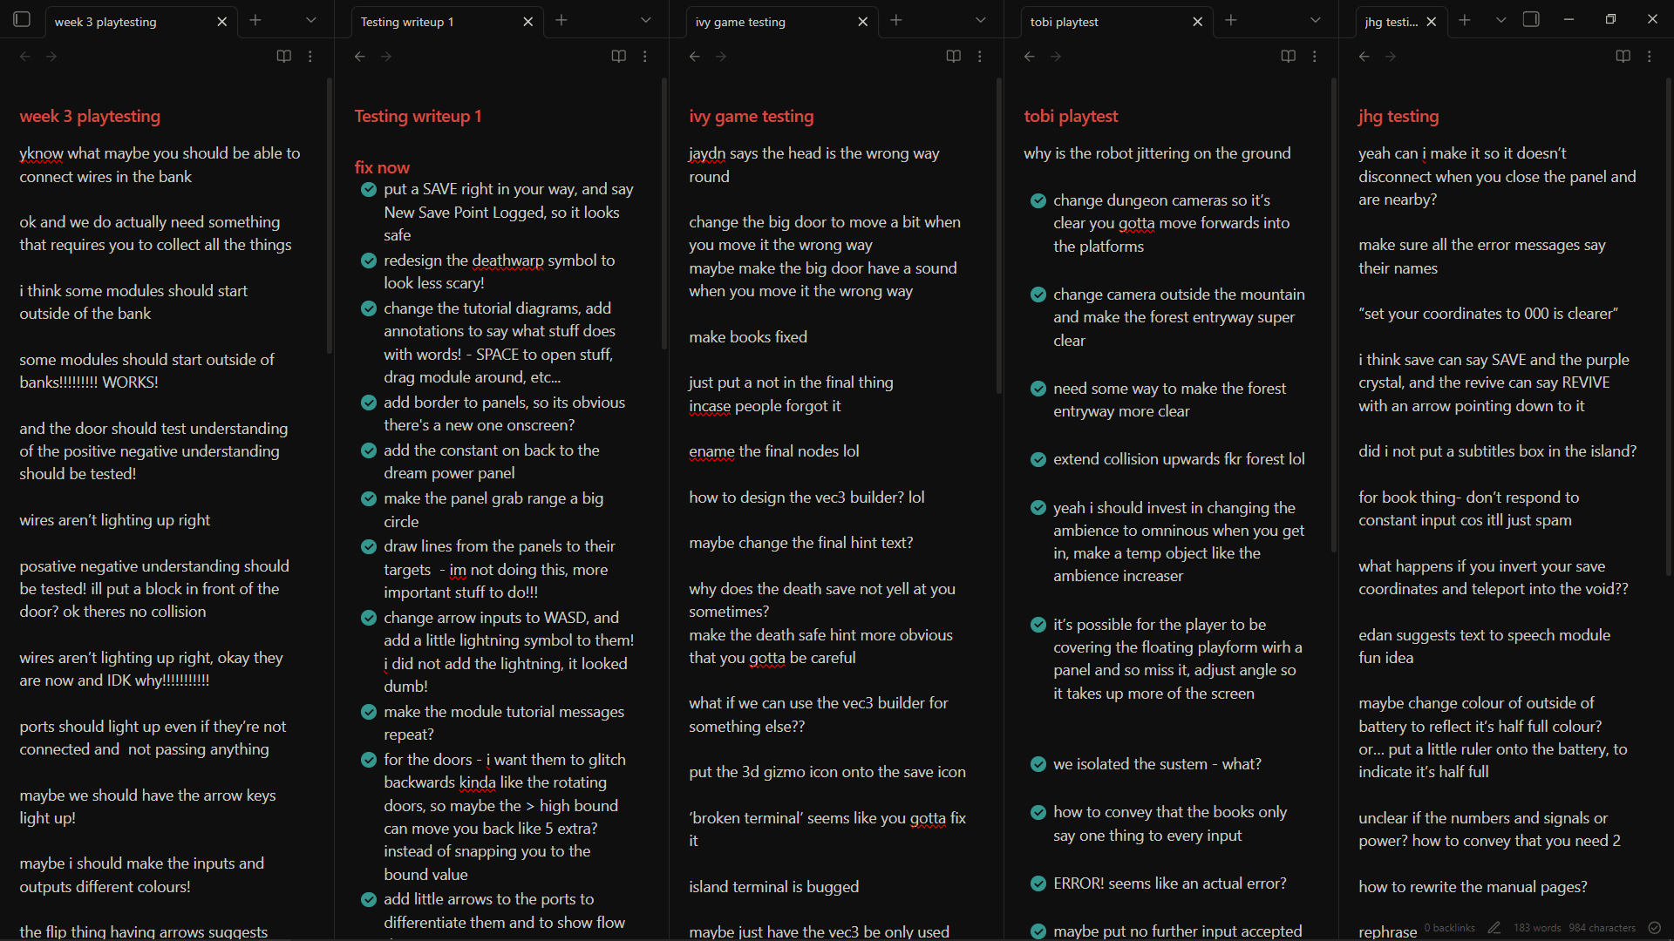
Task: Toggle the left sidebar icon
Action: (23, 19)
